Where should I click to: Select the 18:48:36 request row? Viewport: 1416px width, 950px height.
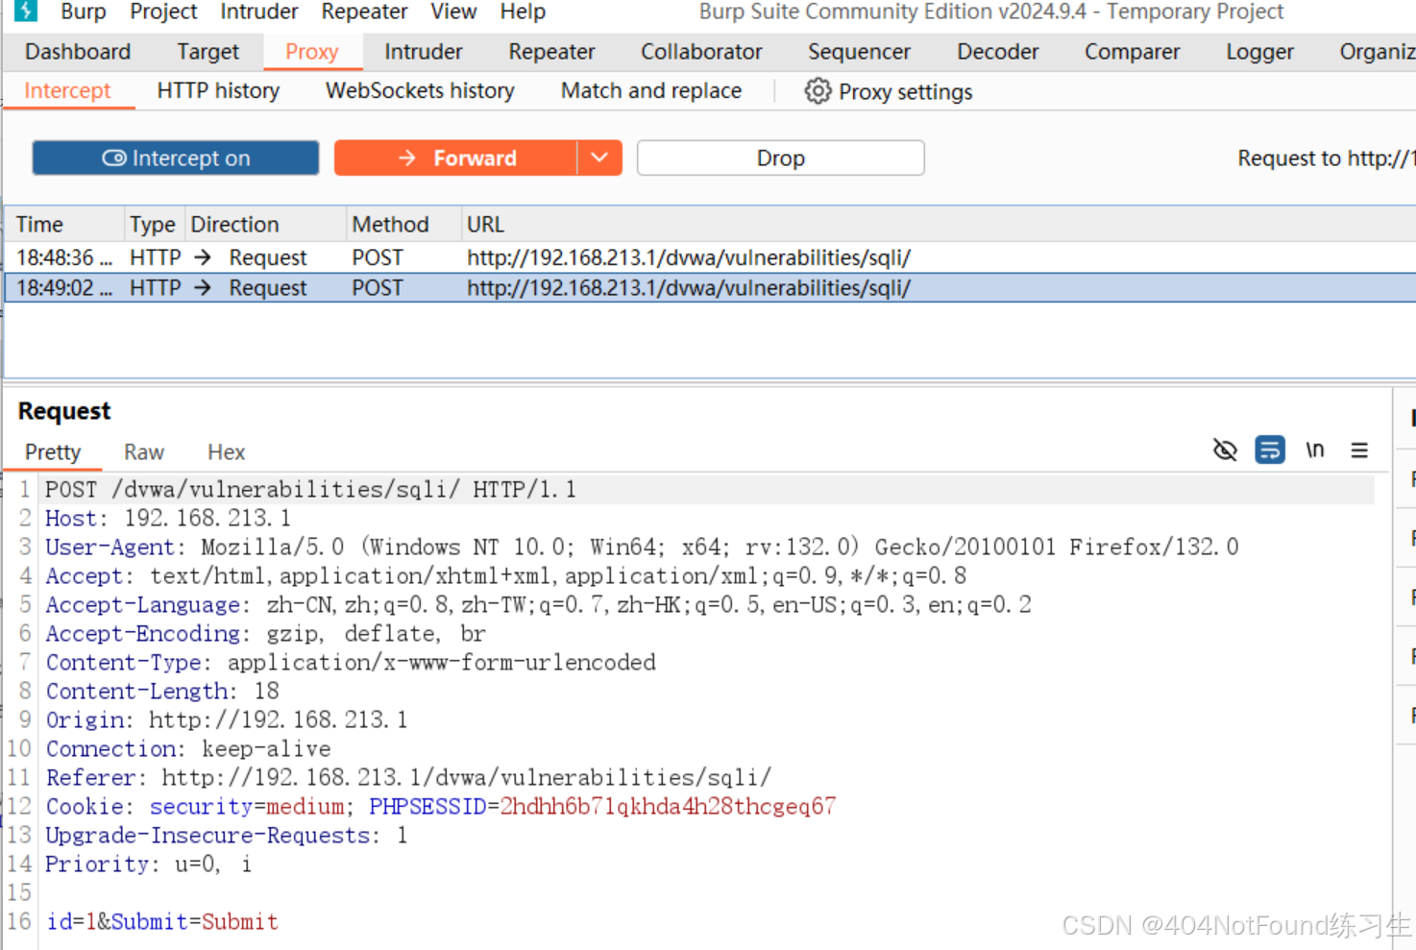[711, 257]
